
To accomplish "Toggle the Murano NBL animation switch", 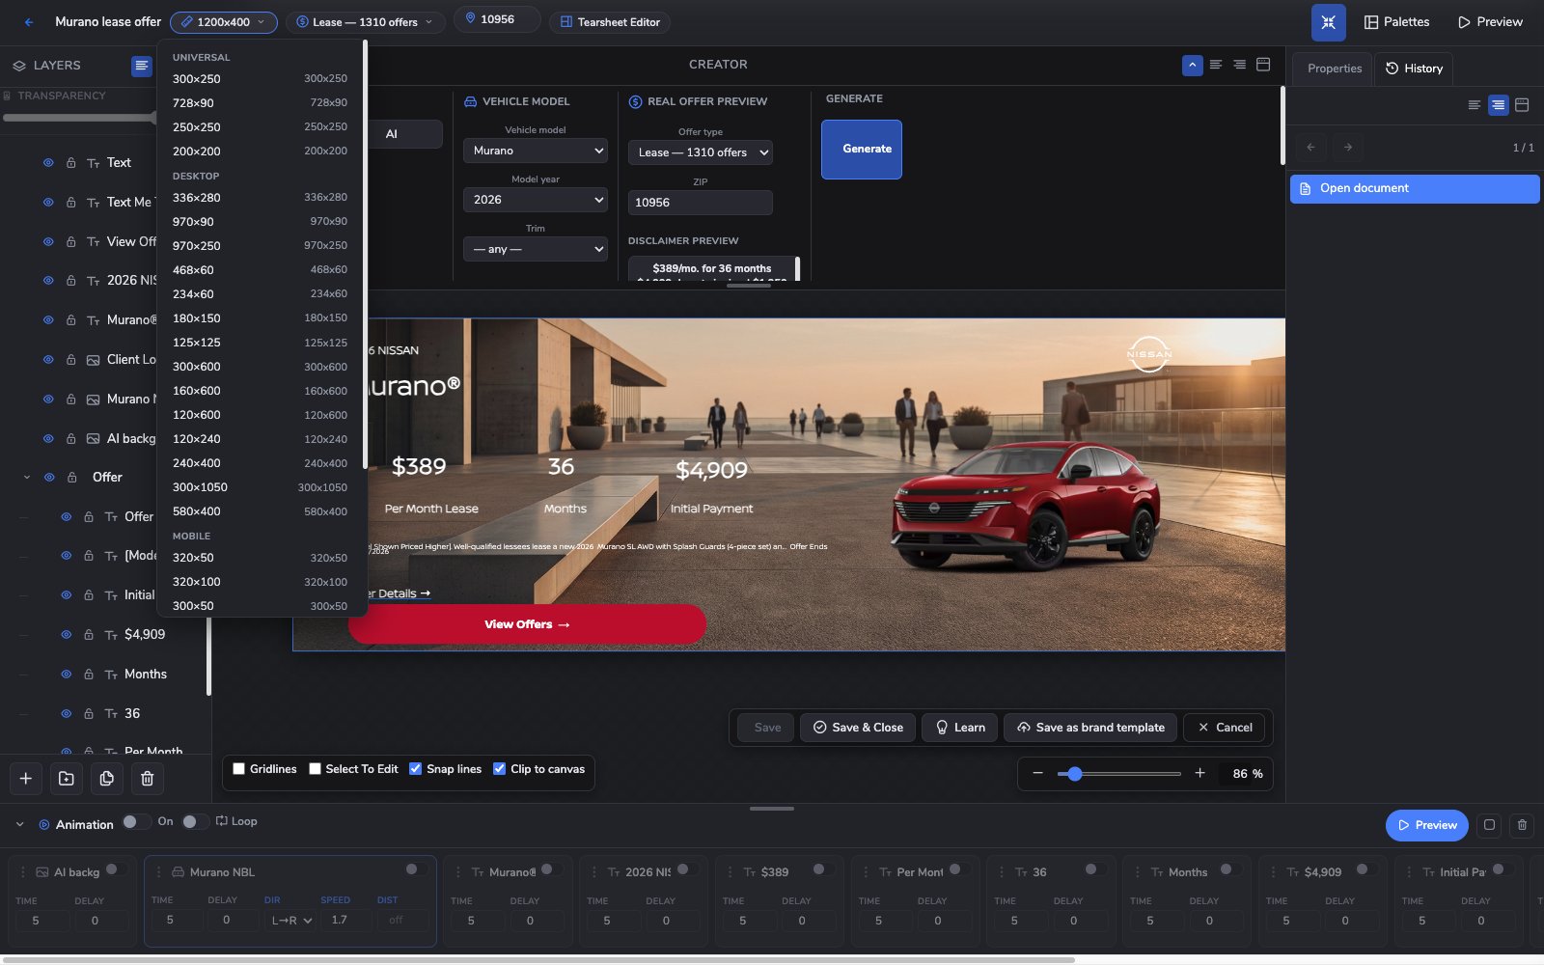I will (x=416, y=869).
